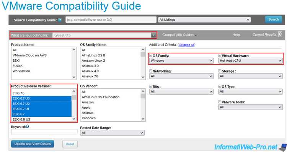
Task: Open the Storage dropdown
Action: tap(250, 76)
